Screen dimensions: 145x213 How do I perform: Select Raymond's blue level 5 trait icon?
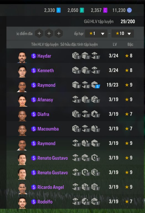click(x=95, y=85)
